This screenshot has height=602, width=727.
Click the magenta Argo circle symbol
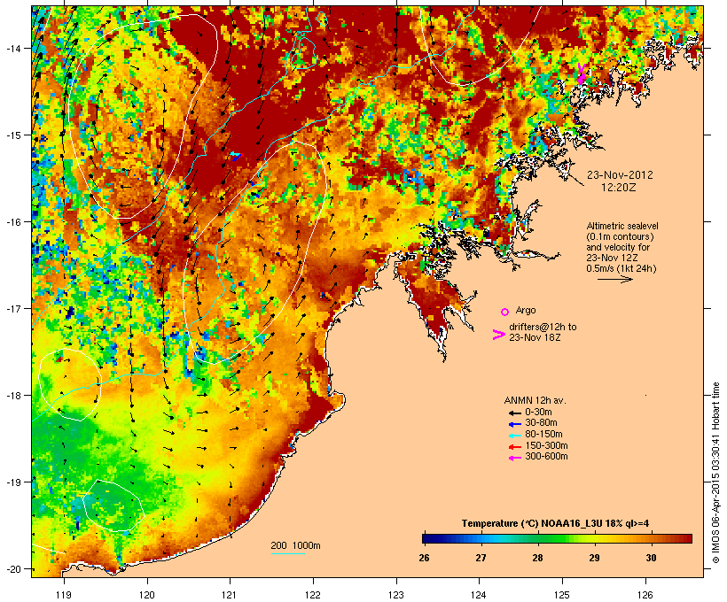pyautogui.click(x=504, y=312)
